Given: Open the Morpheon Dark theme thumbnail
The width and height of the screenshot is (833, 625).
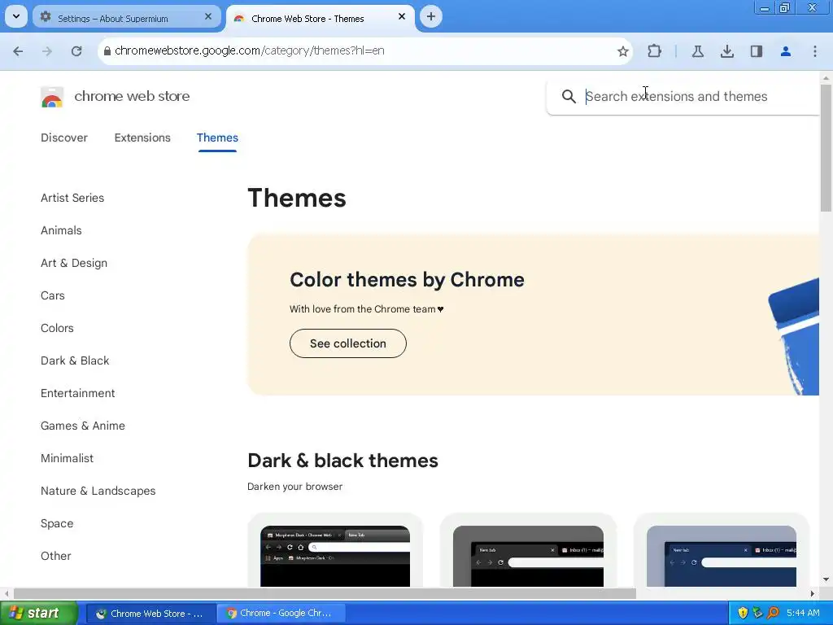Looking at the screenshot, I should 335,556.
